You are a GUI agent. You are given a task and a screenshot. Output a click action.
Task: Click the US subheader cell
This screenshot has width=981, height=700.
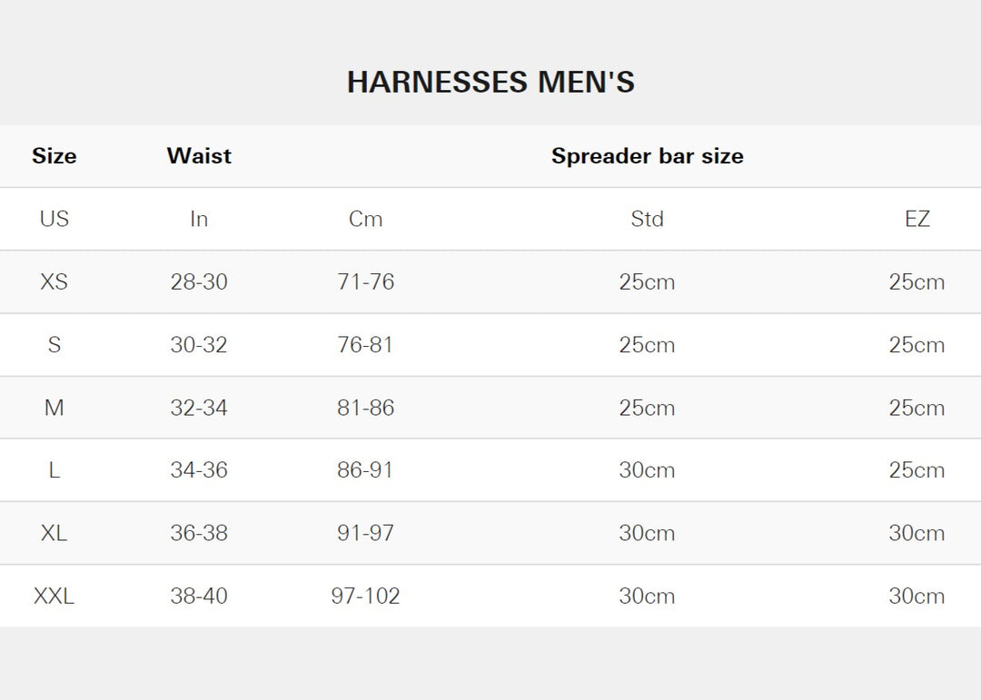coord(54,219)
